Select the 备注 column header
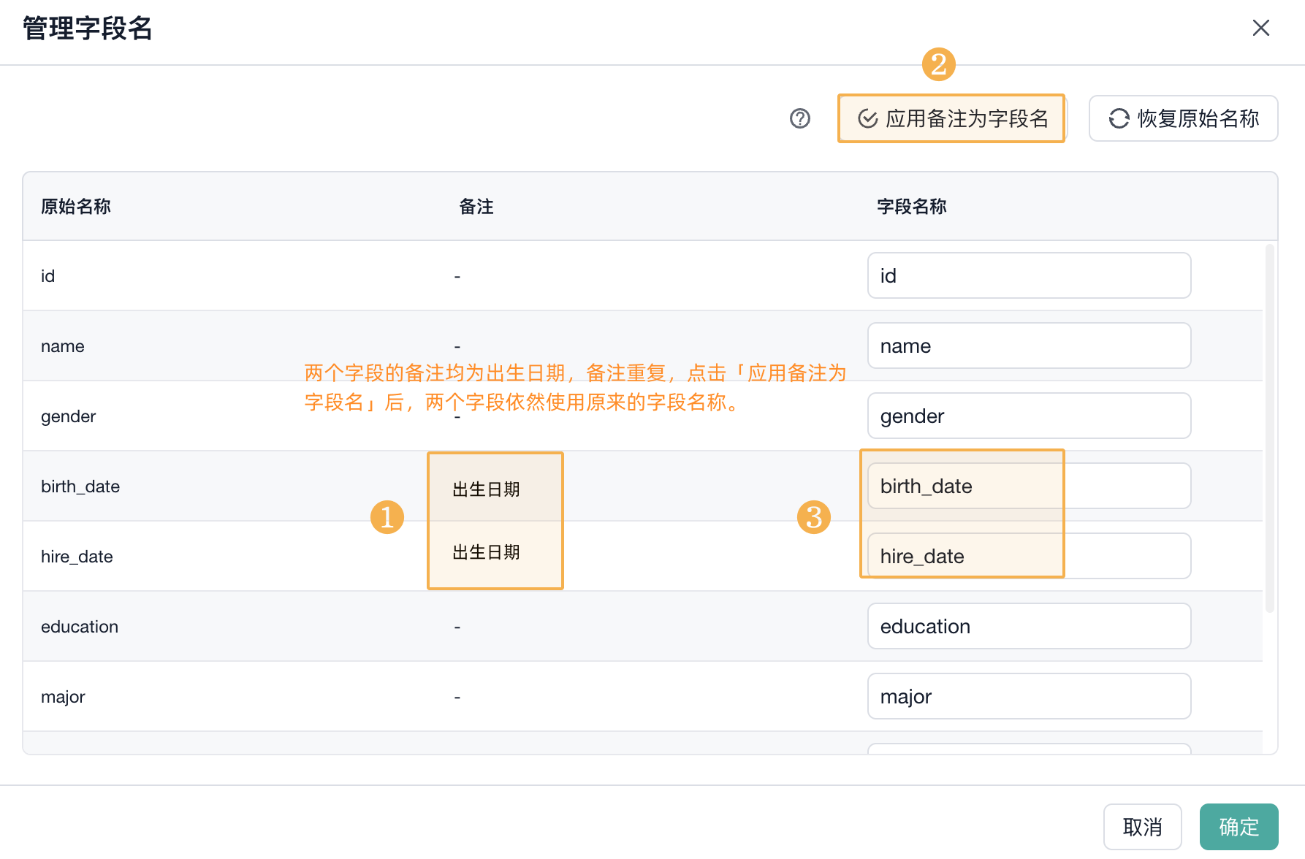Screen dimensions: 1305x859 [x=476, y=207]
